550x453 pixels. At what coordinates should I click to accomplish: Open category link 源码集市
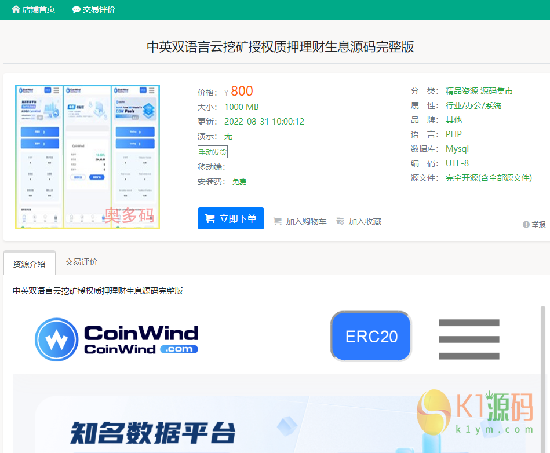pyautogui.click(x=497, y=91)
